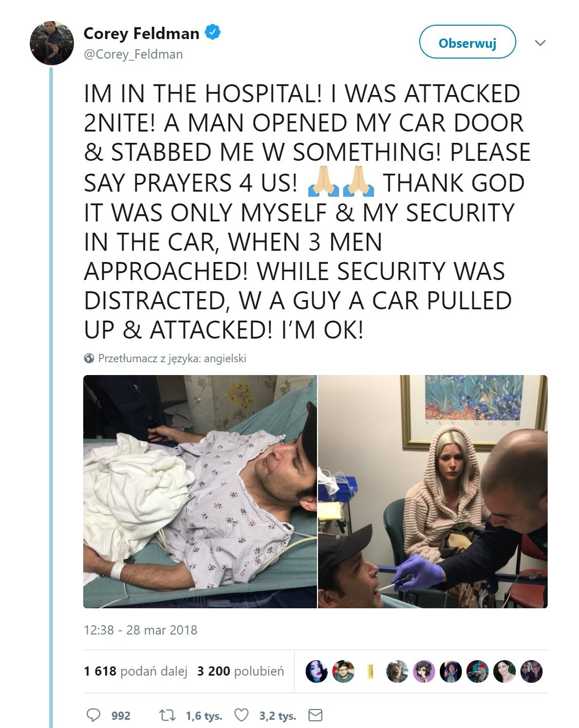Click the 12:38 - 28 mar 2018 timestamp
Screen dimensions: 579x728
tap(141, 630)
